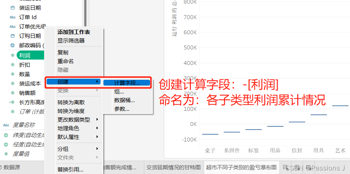Click the new dashboard icon after the sheet tabs
Viewport: 350px width, 174px height.
(x=297, y=167)
